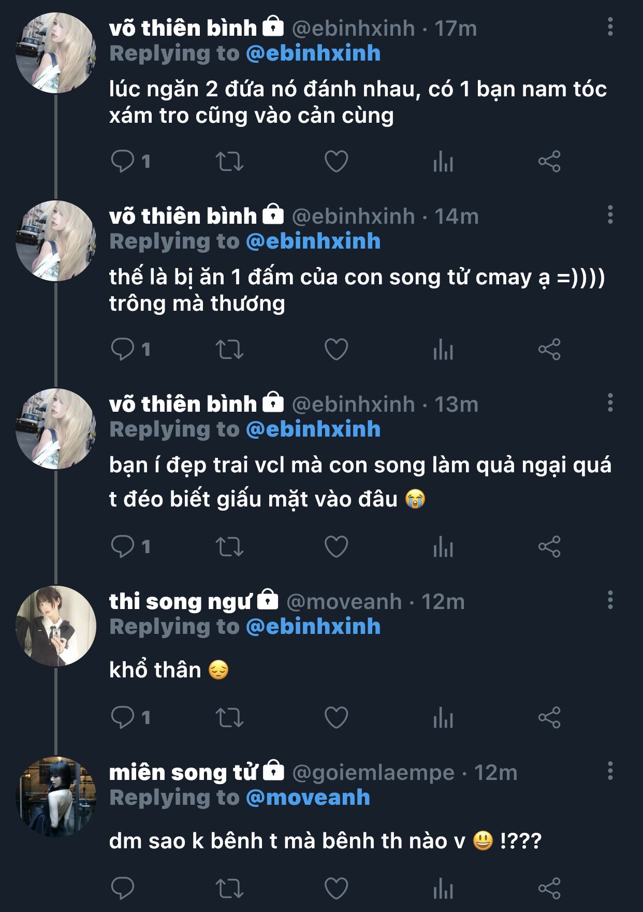Share the last tweet by miên song tử

(x=549, y=889)
